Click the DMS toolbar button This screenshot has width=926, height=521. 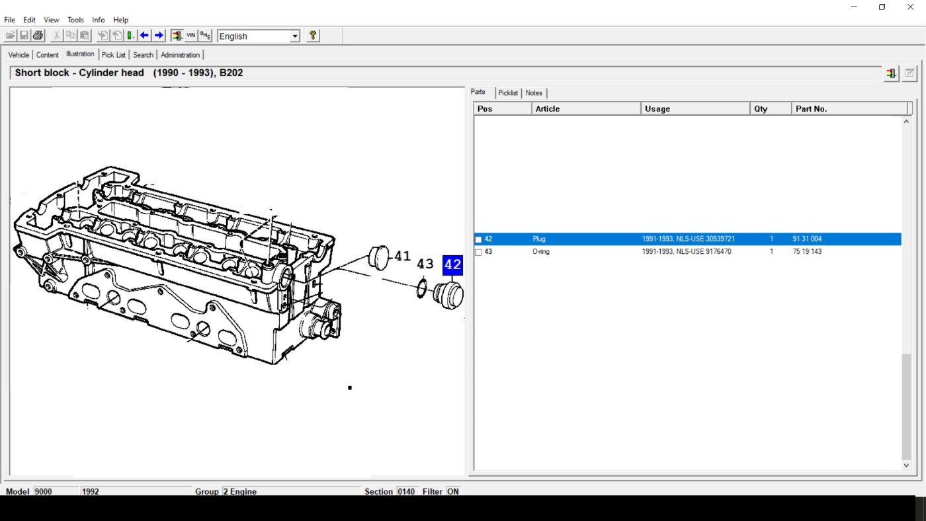pos(205,36)
